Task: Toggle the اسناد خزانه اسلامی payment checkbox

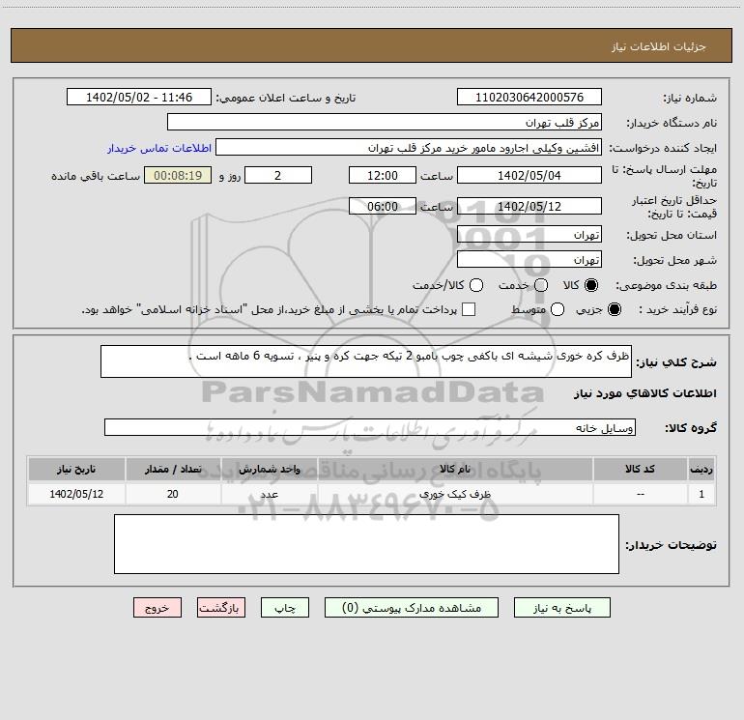Action: pos(469,309)
